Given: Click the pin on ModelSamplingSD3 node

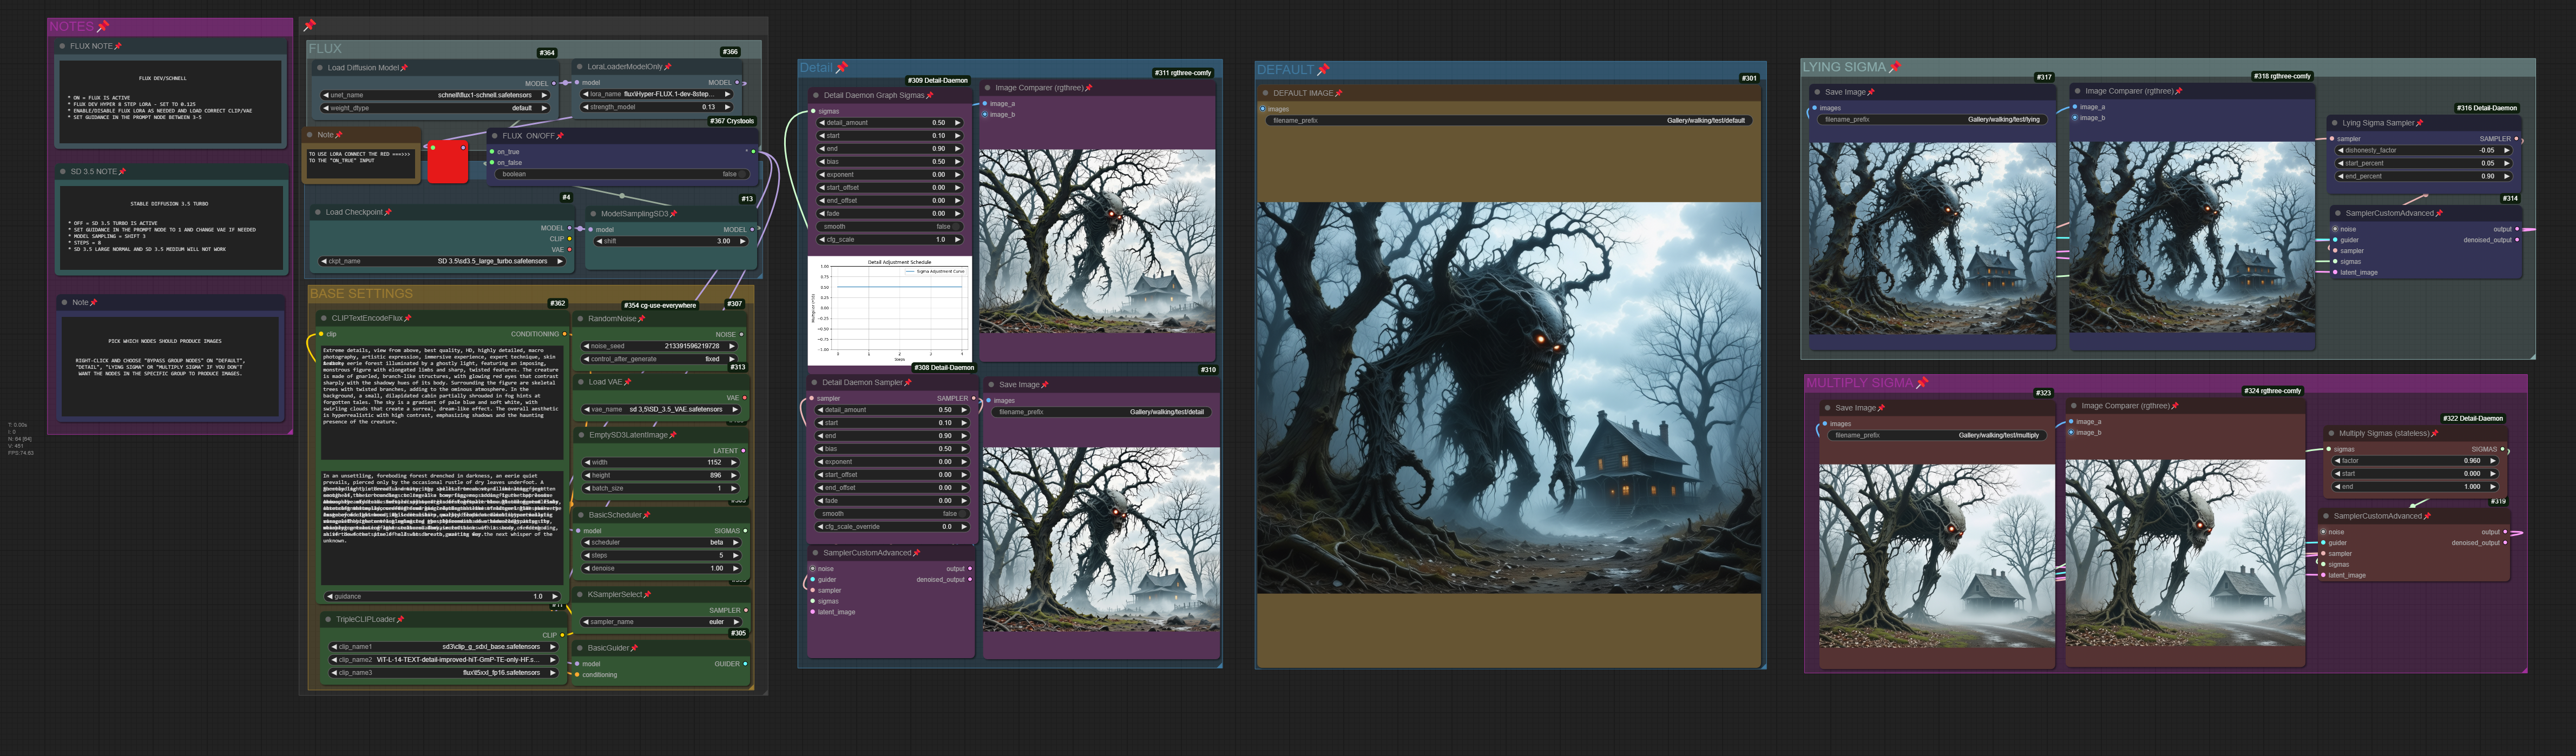Looking at the screenshot, I should pos(674,214).
